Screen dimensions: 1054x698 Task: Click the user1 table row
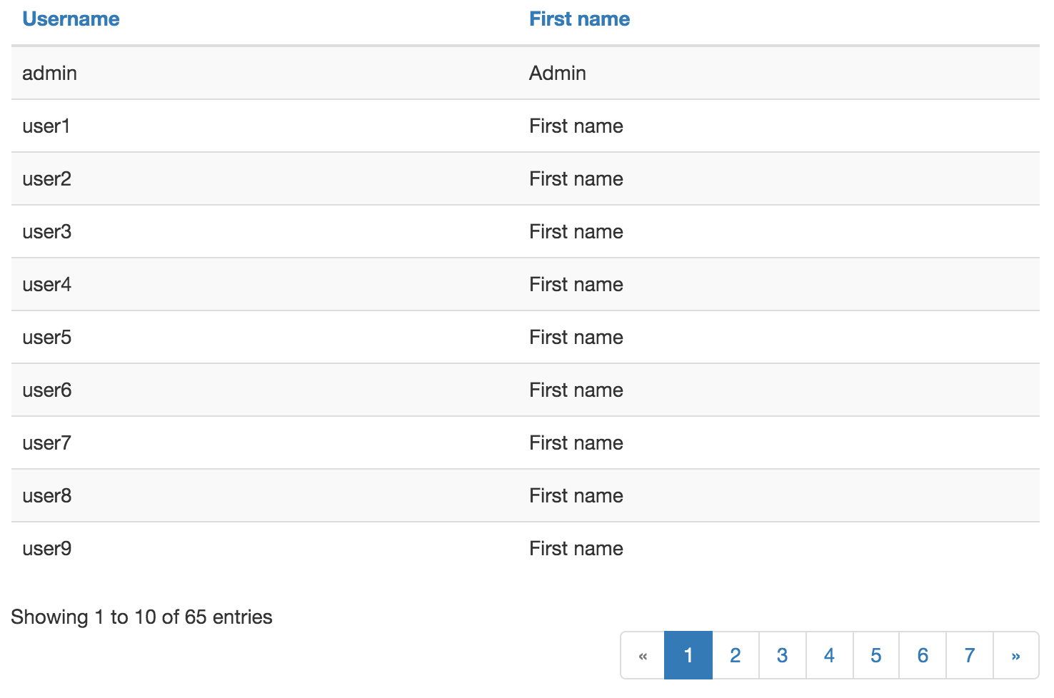click(46, 126)
